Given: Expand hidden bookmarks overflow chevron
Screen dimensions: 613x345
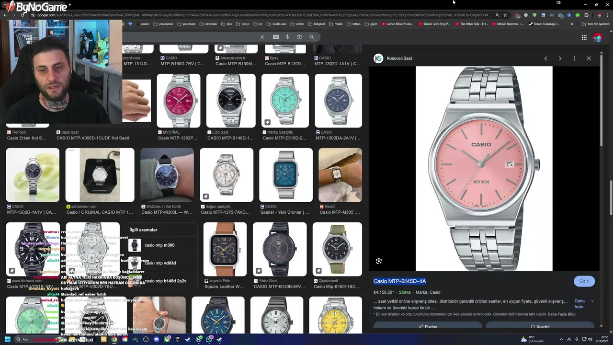Looking at the screenshot, I should [572, 24].
